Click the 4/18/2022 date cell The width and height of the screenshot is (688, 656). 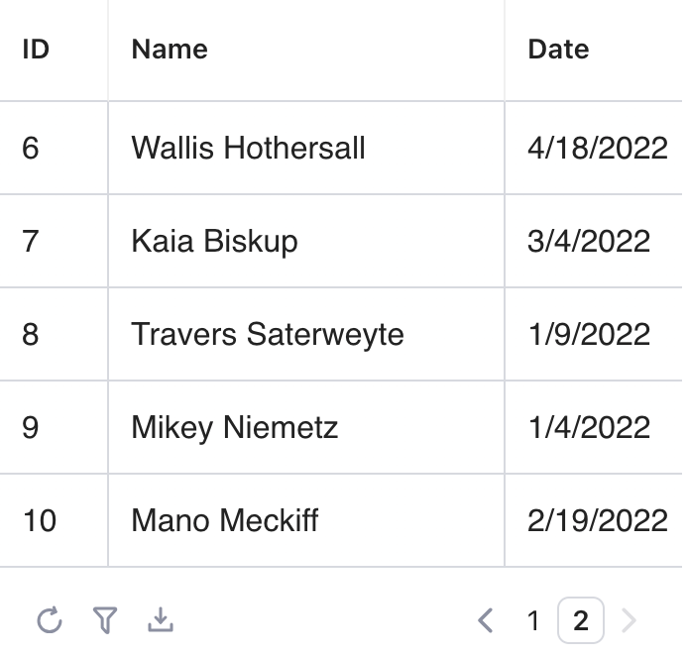pyautogui.click(x=598, y=148)
